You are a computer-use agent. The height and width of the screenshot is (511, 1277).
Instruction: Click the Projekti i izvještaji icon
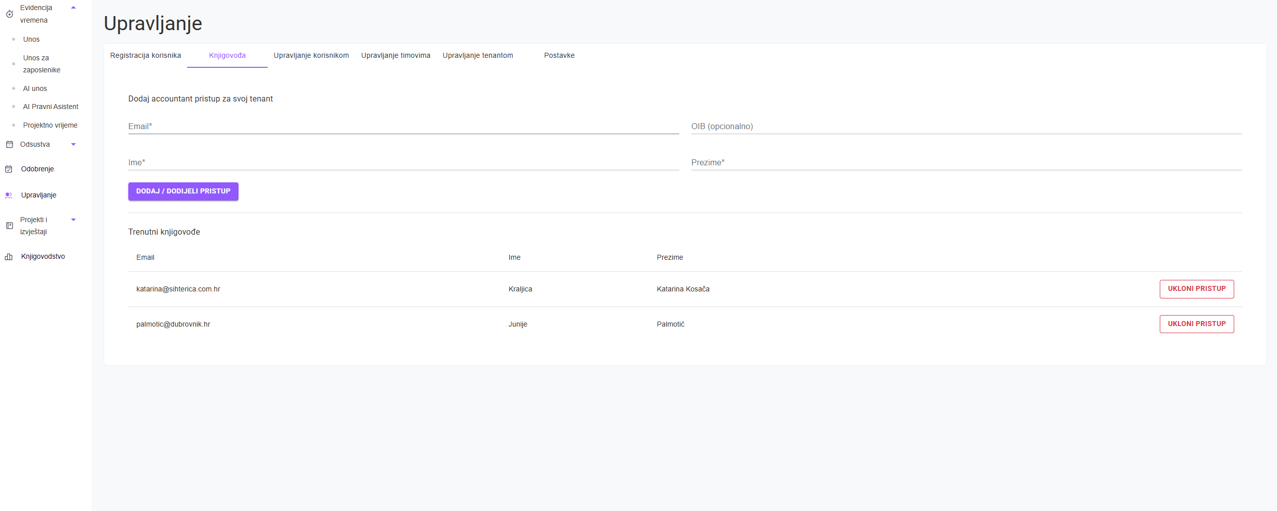[9, 226]
